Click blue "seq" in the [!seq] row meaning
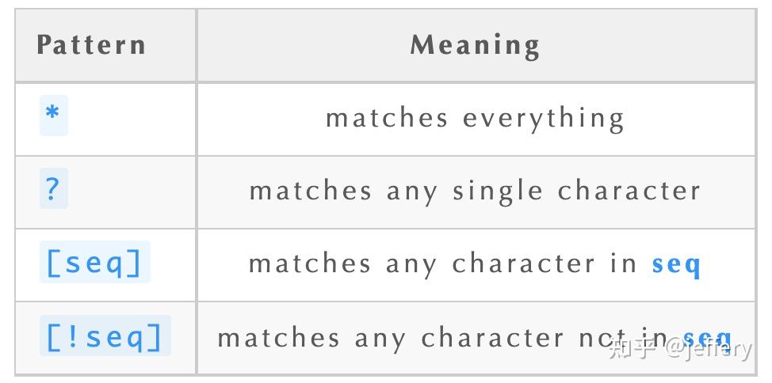 pos(708,338)
